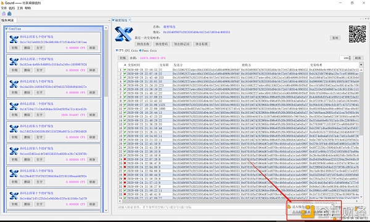The height and width of the screenshot is (222, 370).
Task: Click the green check icon in transaction row 10
Action: (125, 105)
